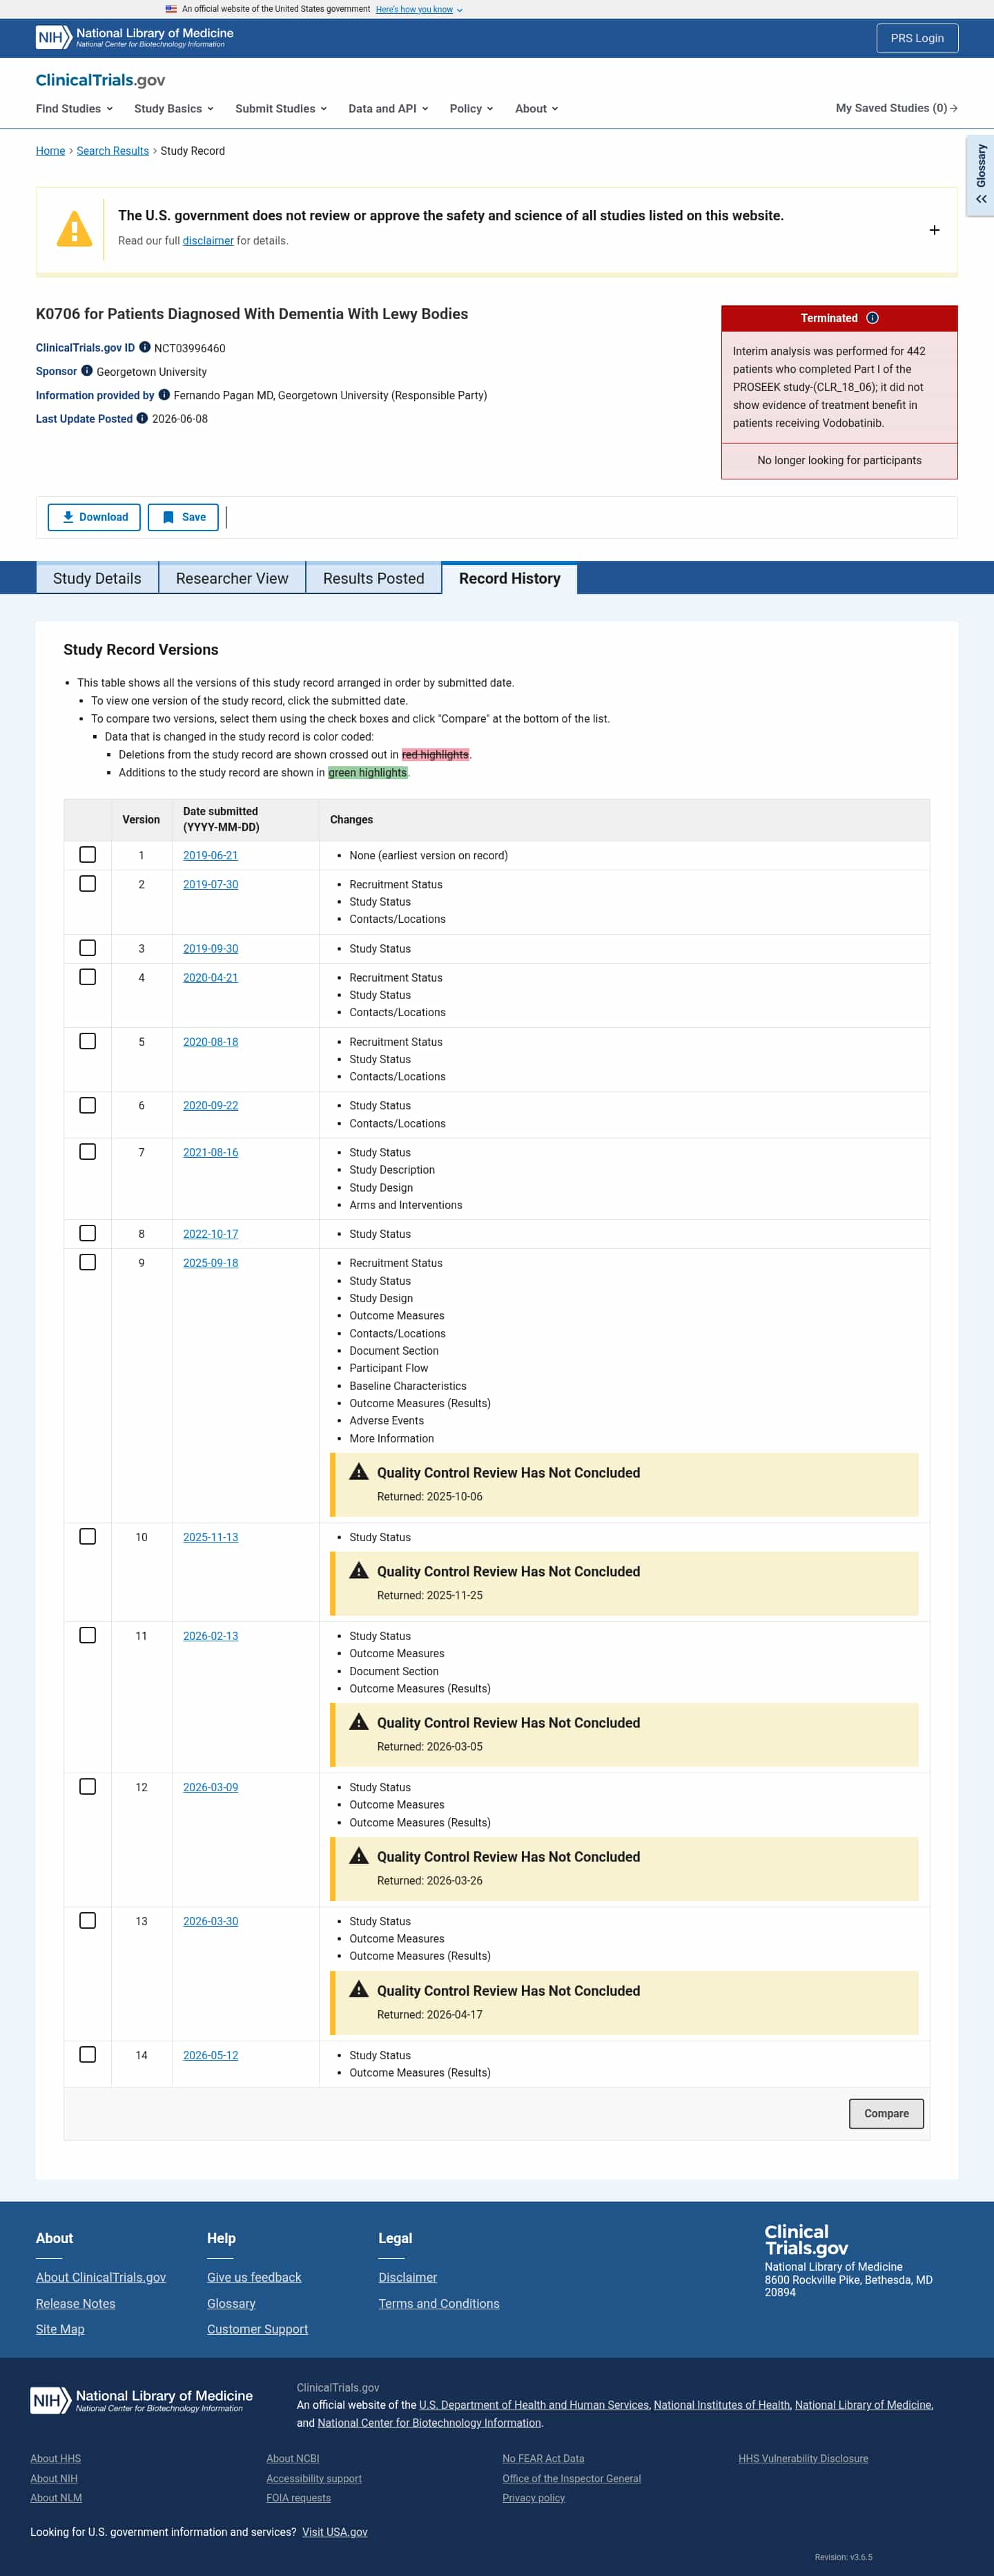Open the Information provided by info icon
The image size is (994, 2576).
[x=164, y=394]
